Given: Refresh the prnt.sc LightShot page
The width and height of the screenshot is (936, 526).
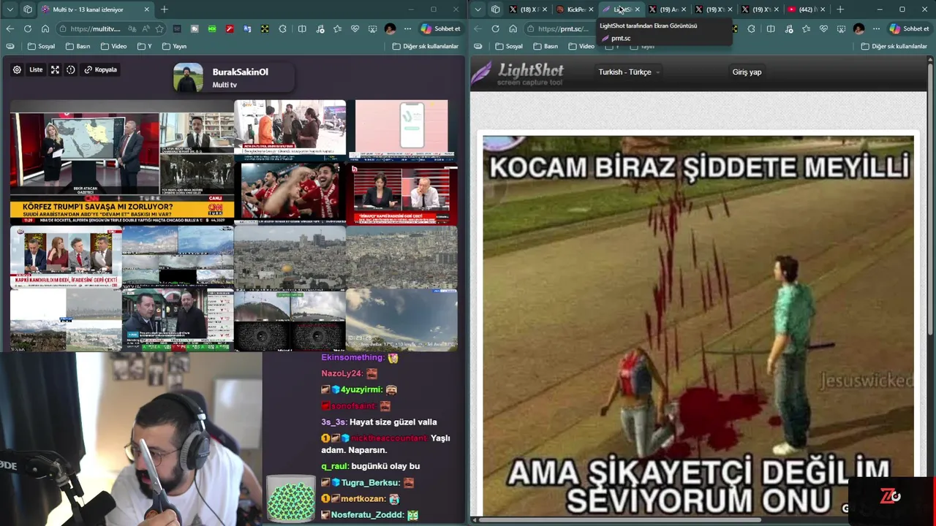Looking at the screenshot, I should (x=495, y=28).
